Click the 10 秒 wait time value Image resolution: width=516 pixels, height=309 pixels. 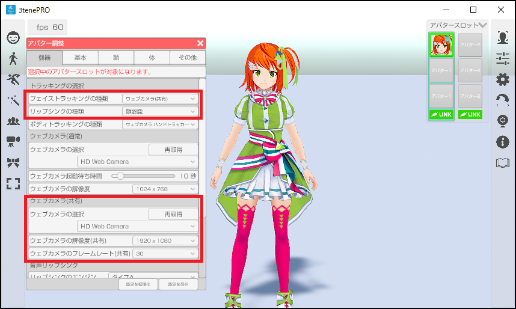pos(188,176)
